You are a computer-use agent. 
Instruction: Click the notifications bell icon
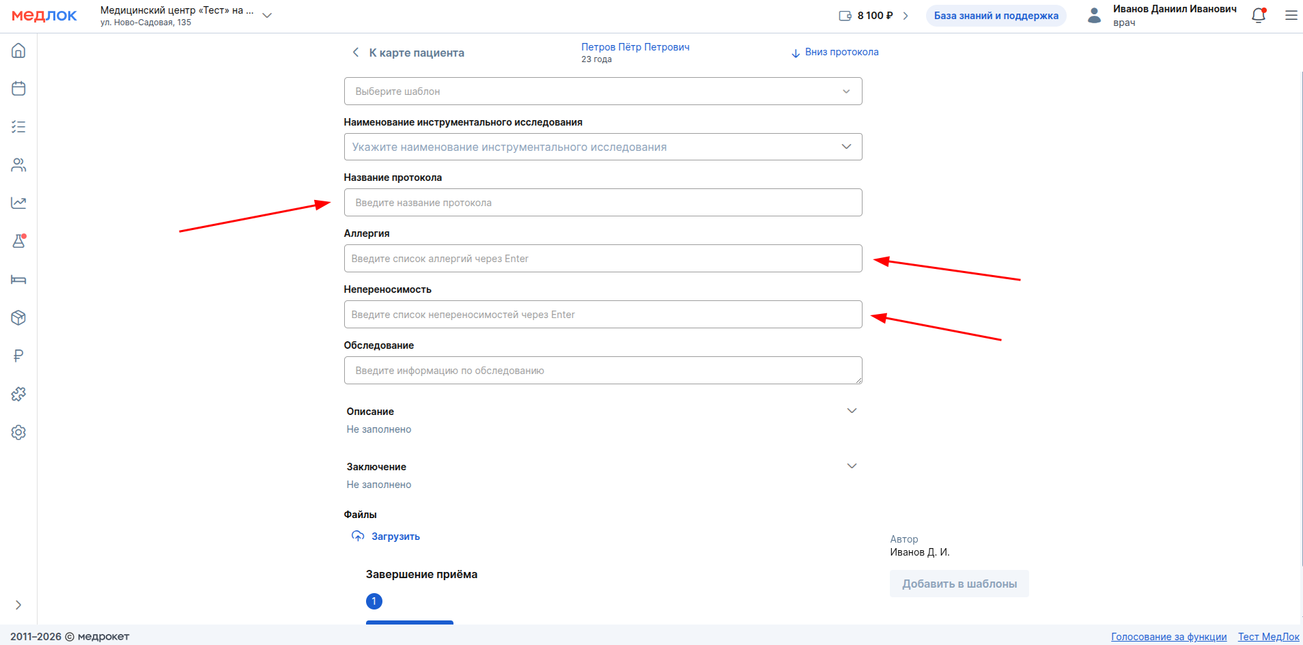[x=1258, y=16]
